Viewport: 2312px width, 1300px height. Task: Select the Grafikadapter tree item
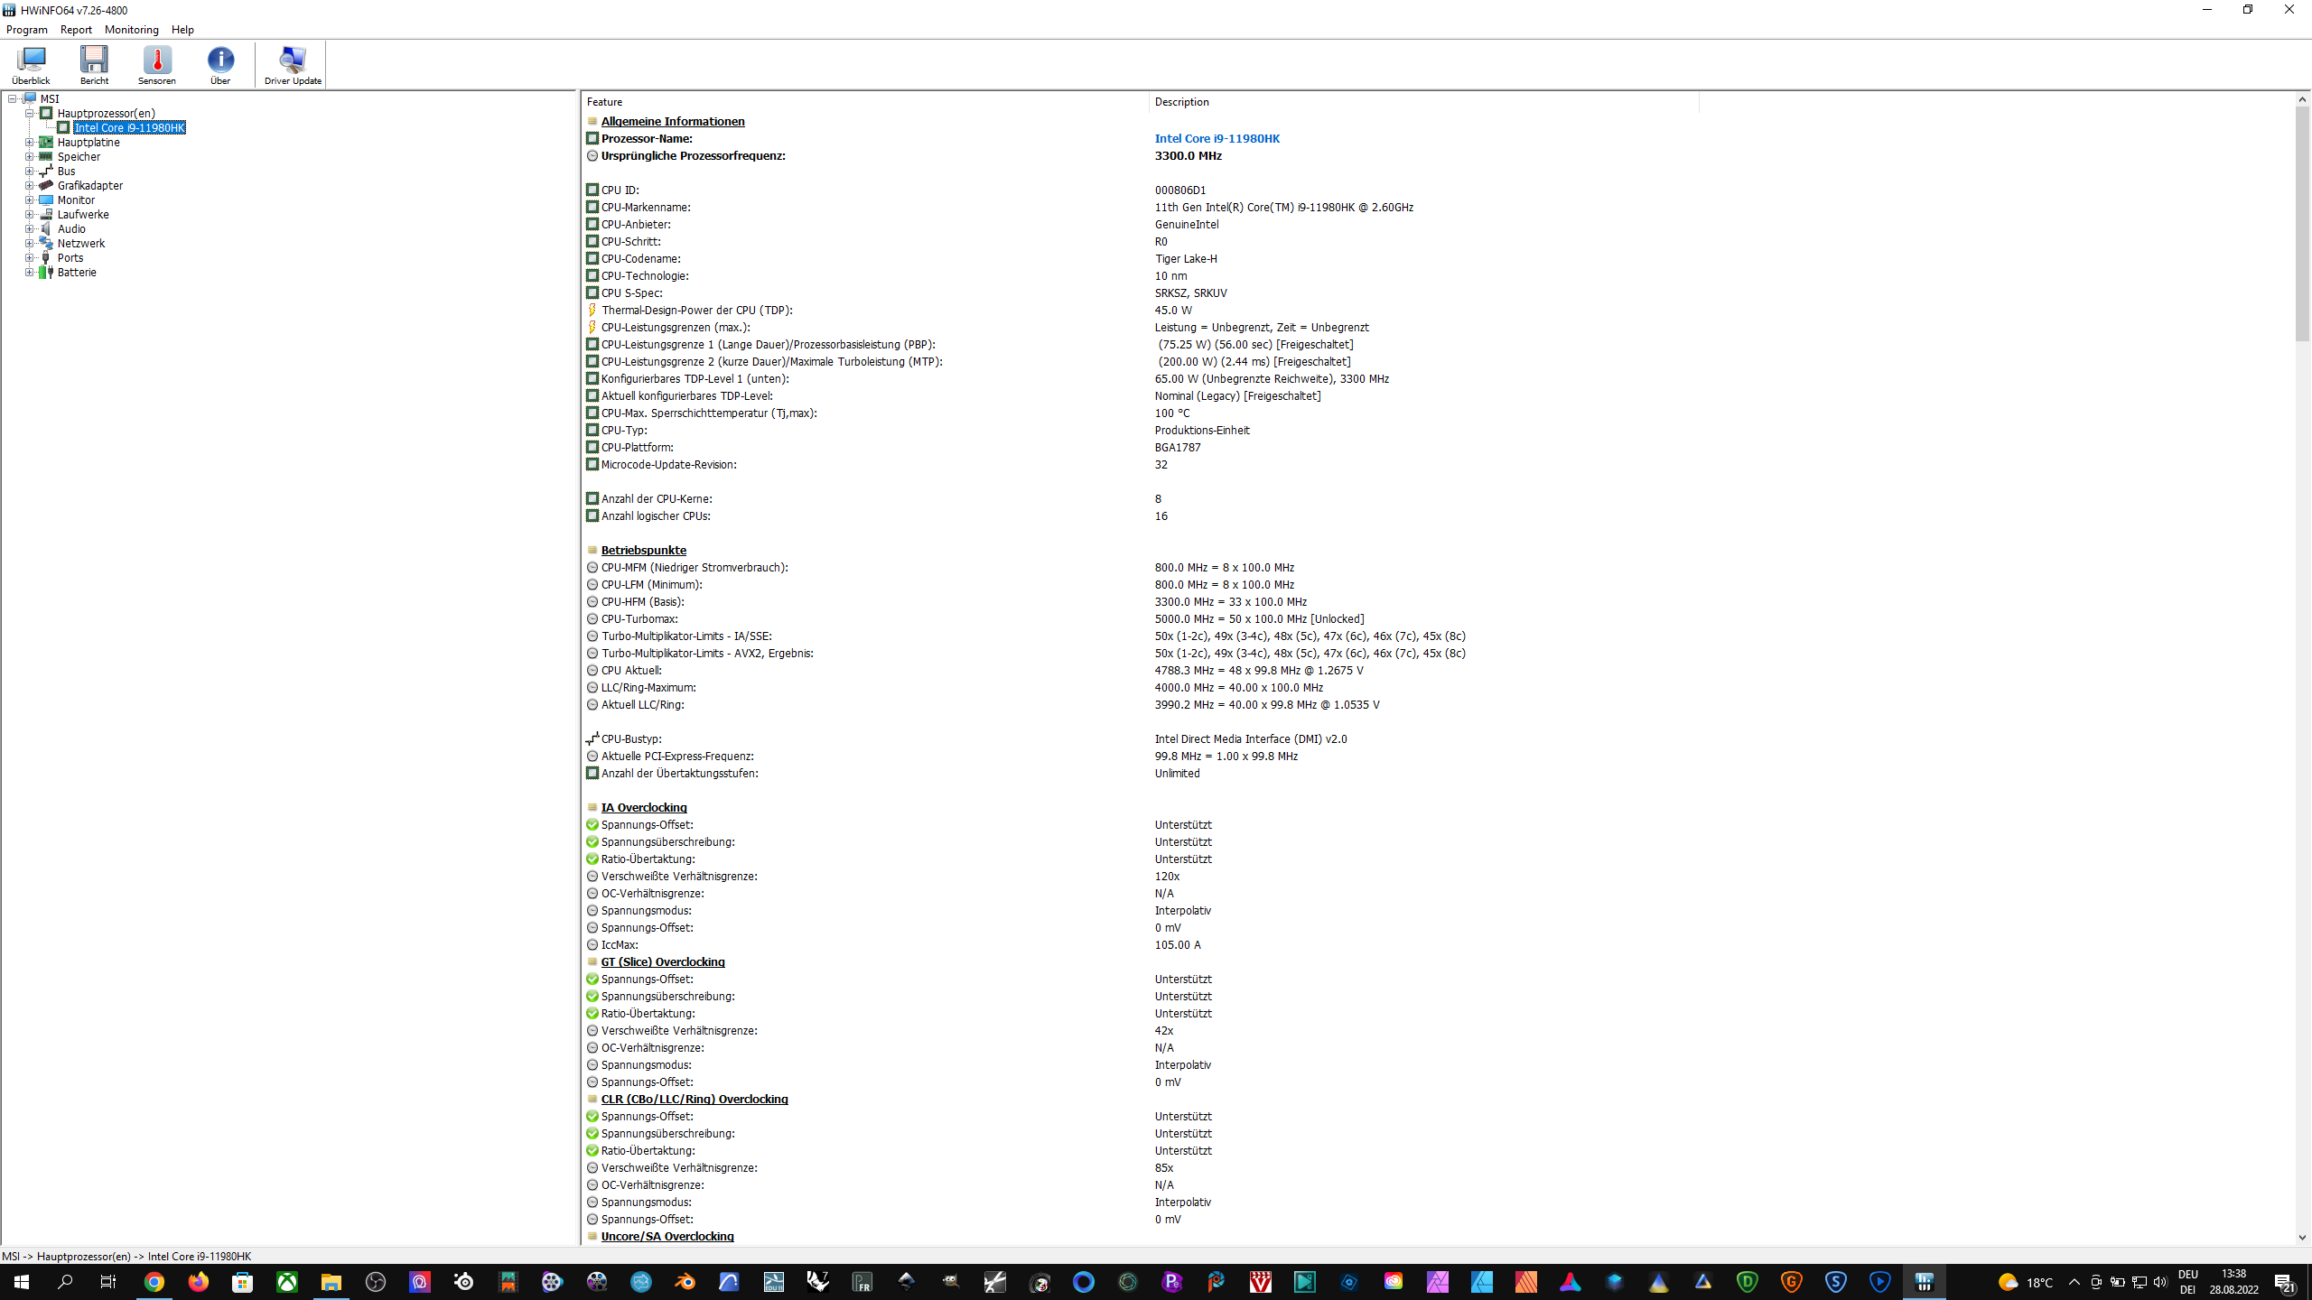89,186
